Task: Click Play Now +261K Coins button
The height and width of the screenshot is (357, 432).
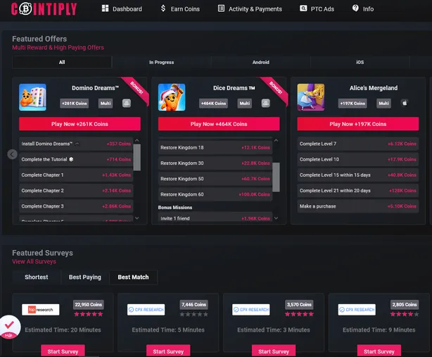Action: click(80, 124)
